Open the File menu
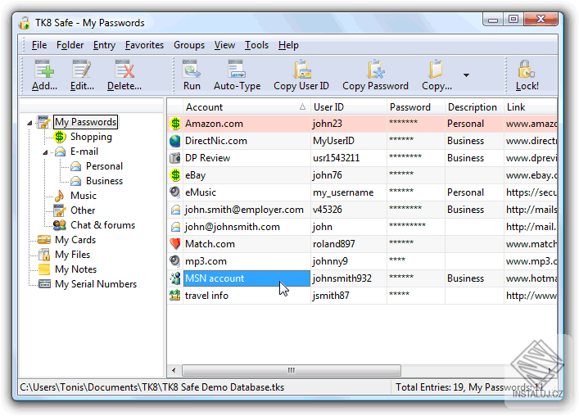 (39, 45)
